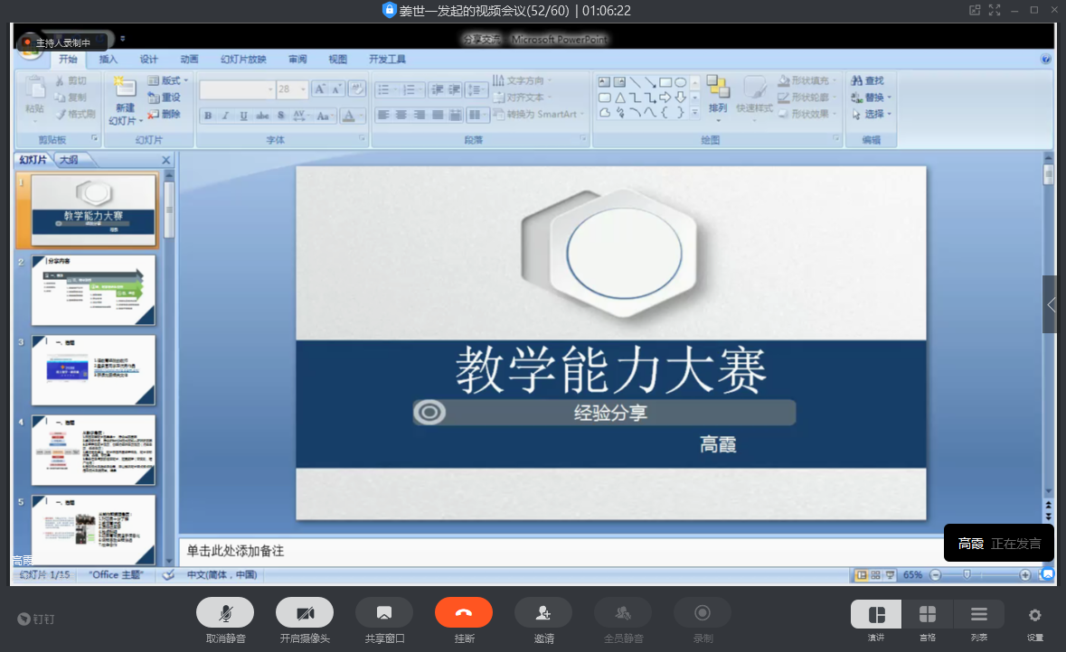Select slide 3 thumbnail in panel
Image resolution: width=1066 pixels, height=652 pixels.
(94, 370)
